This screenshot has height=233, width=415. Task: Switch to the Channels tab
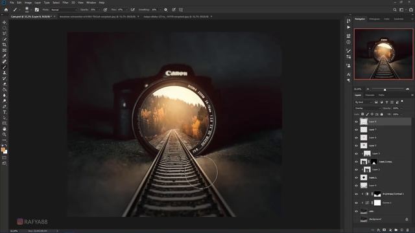point(370,95)
